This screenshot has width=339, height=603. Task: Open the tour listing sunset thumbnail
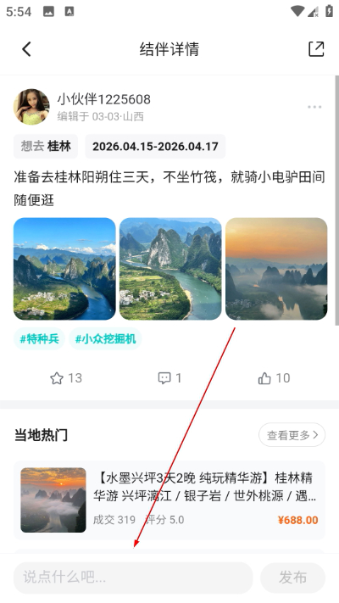point(53,500)
